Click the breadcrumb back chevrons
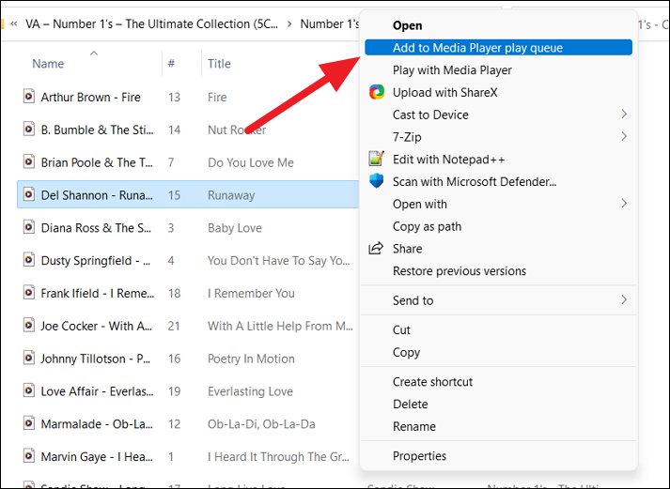Viewport: 670px width, 489px height. (x=14, y=23)
